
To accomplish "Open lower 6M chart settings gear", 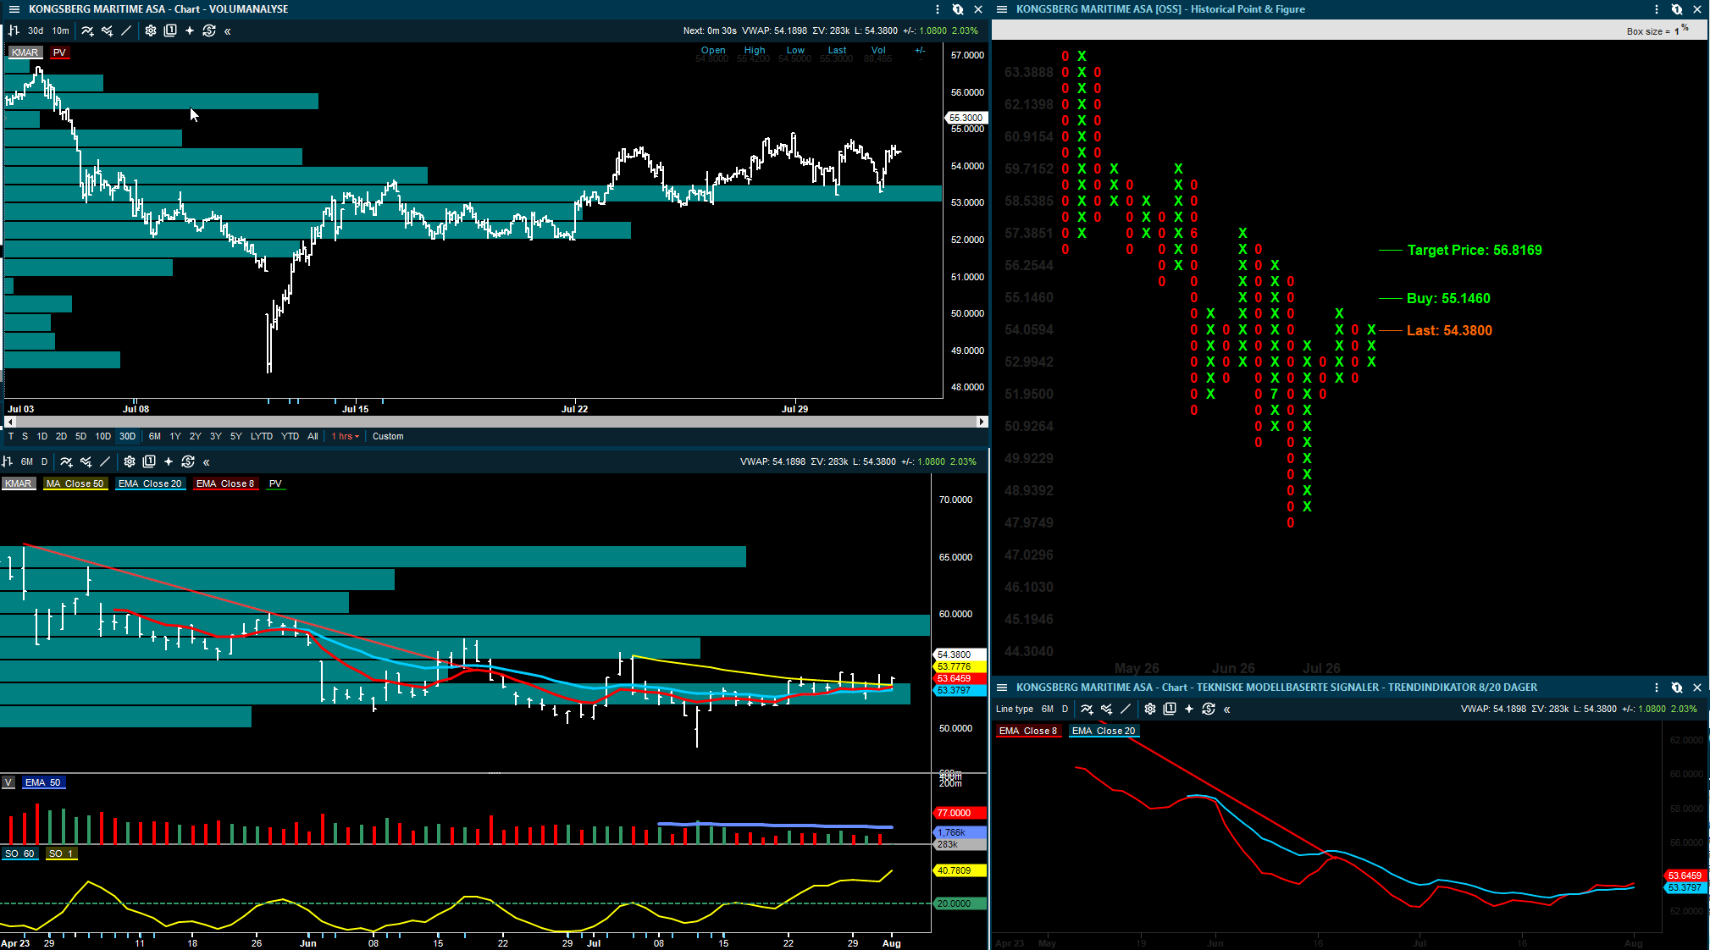I will (x=130, y=461).
